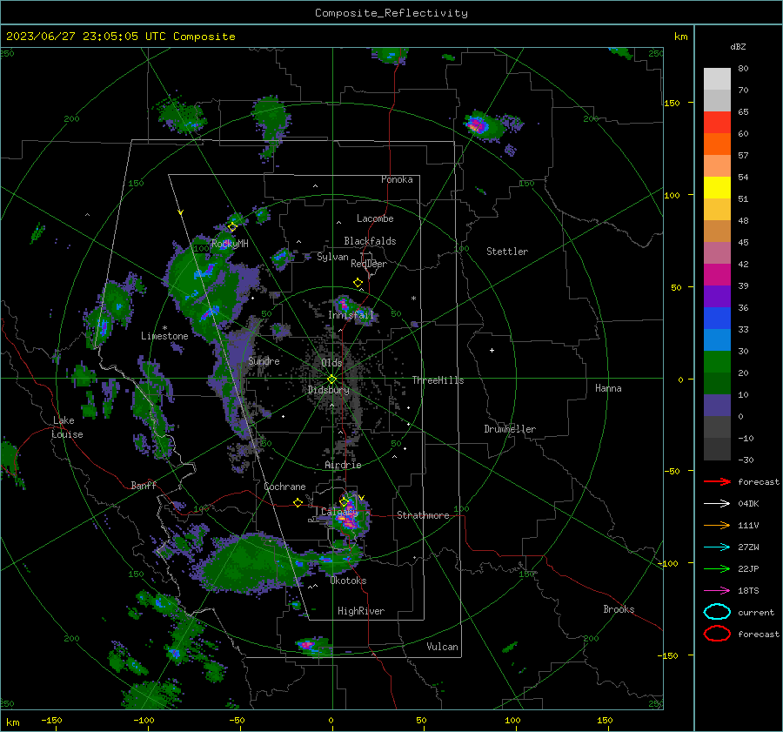Screen dimensions: 783x732
Task: Click the red forecast ellipse symbol
Action: pyautogui.click(x=717, y=634)
